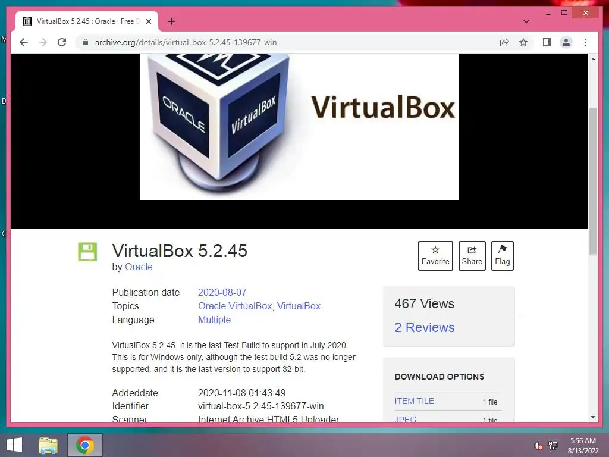Click the page scrollbar up arrow

(x=593, y=59)
